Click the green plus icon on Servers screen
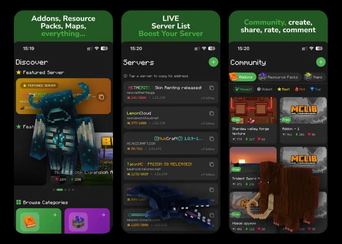Viewport: 342px width, 244px height. click(213, 62)
